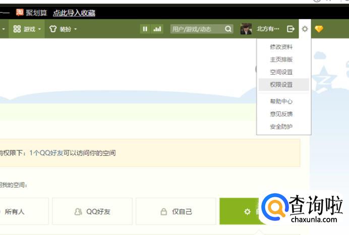Click the settings gear icon

pos(305,29)
